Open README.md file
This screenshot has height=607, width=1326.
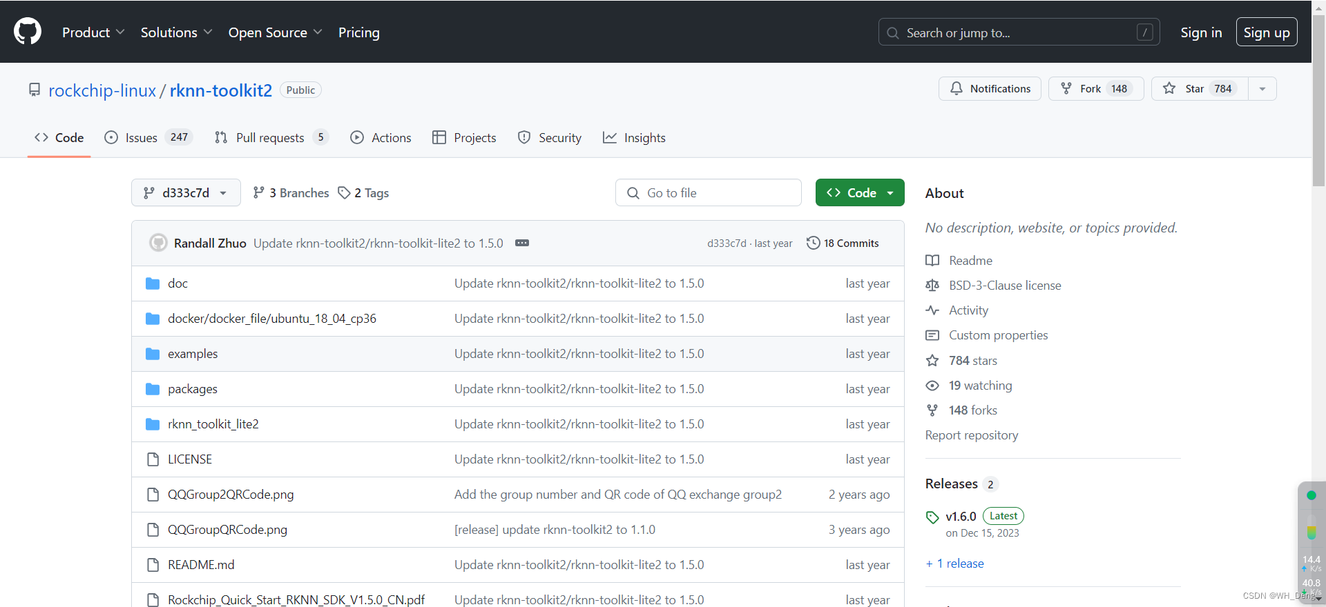point(201,565)
